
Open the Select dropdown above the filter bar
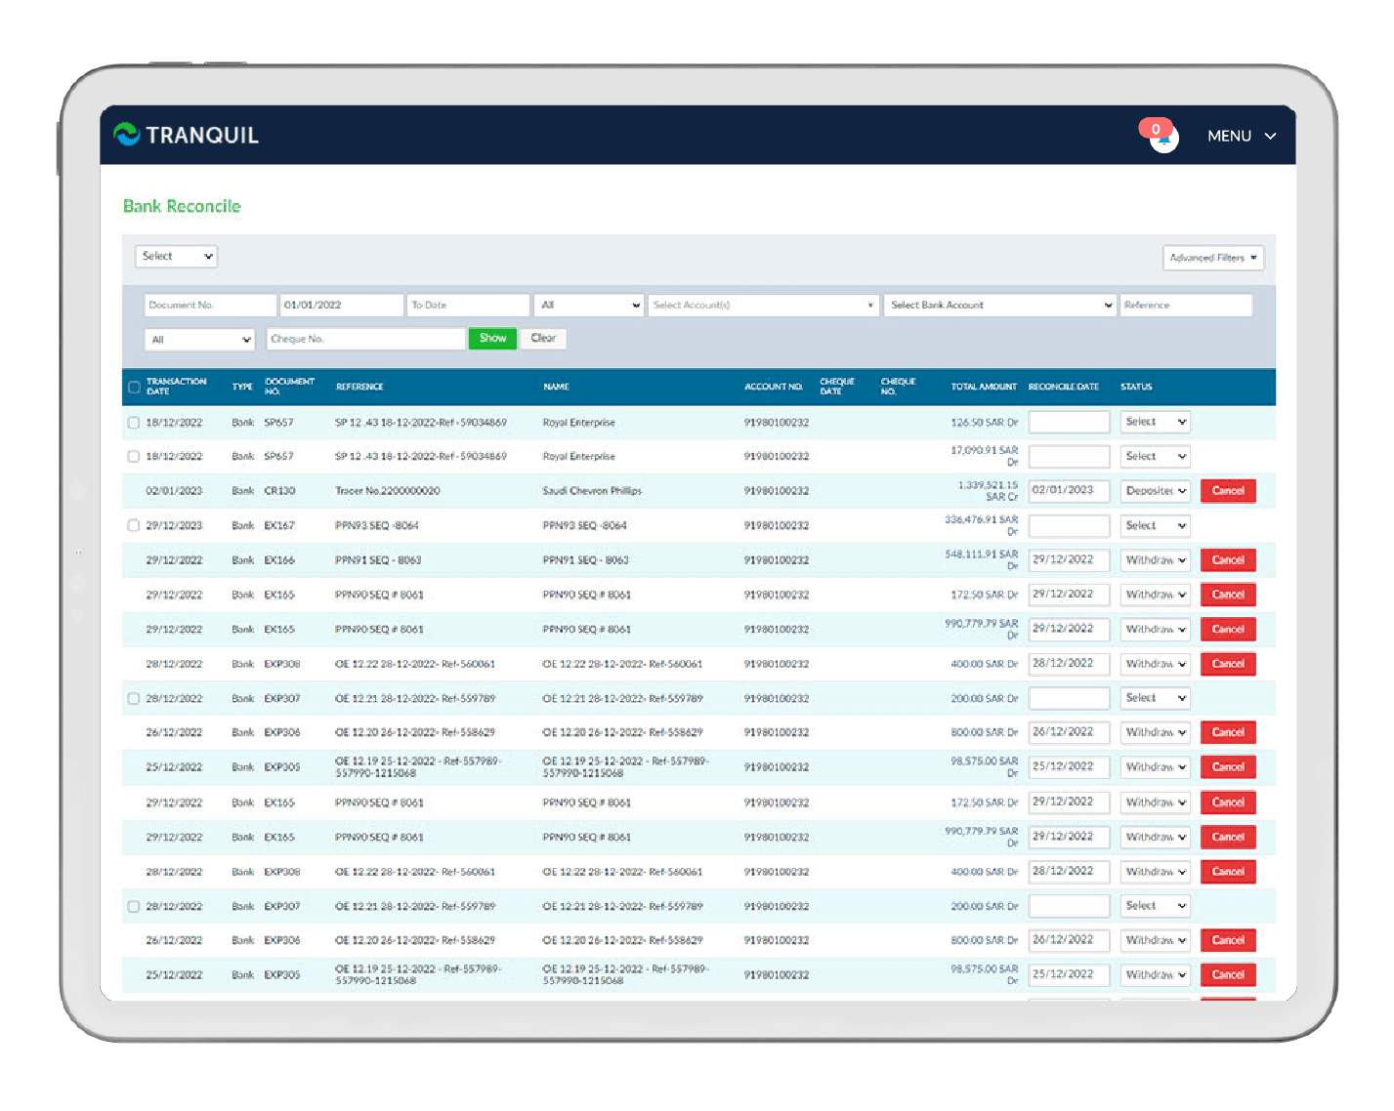tap(176, 256)
